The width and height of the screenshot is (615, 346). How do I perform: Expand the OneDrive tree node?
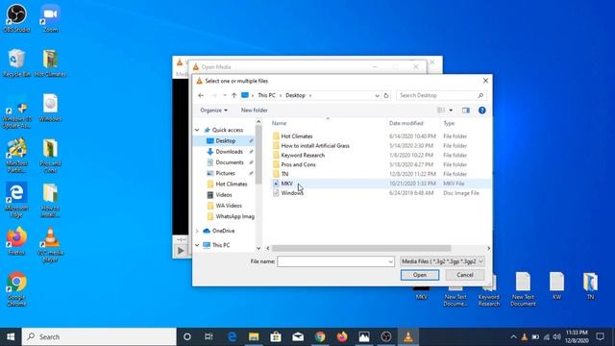[x=197, y=231]
